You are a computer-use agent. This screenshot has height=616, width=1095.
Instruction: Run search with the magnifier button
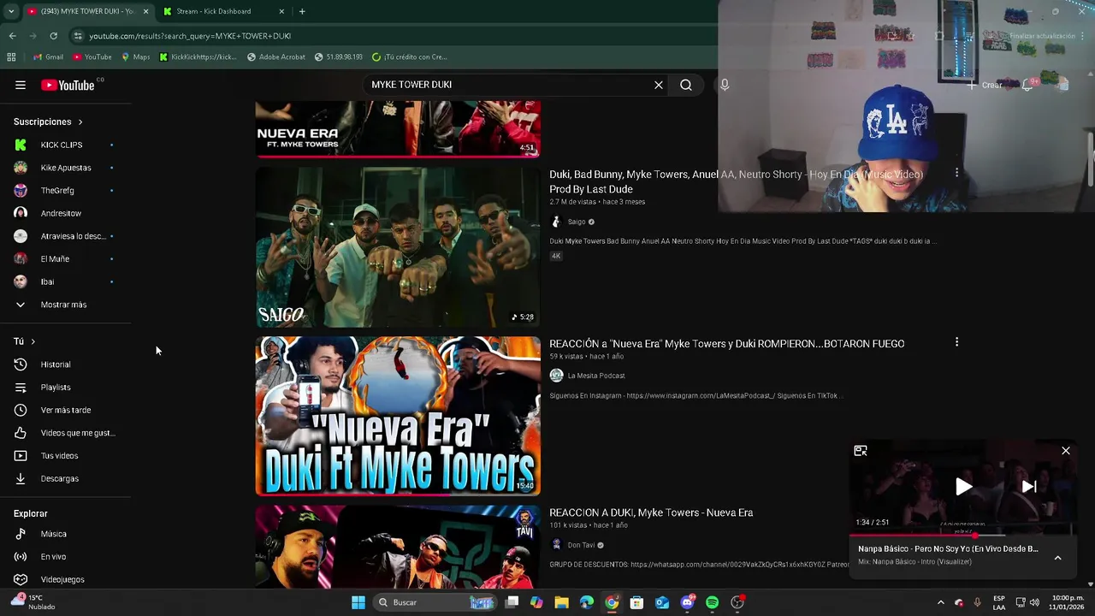pos(686,85)
